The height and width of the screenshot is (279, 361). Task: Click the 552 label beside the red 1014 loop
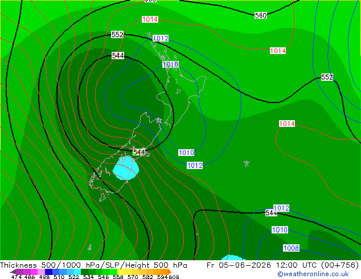click(117, 35)
